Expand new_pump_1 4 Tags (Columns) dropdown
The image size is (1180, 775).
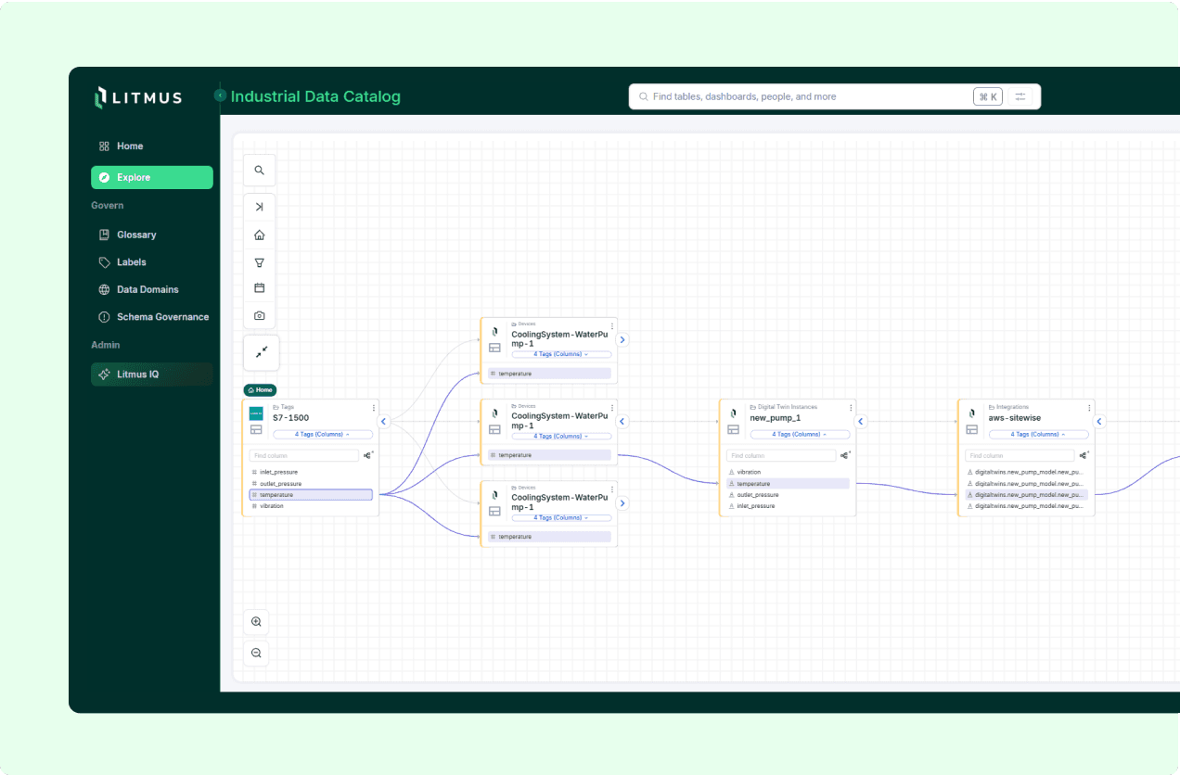[x=800, y=434]
